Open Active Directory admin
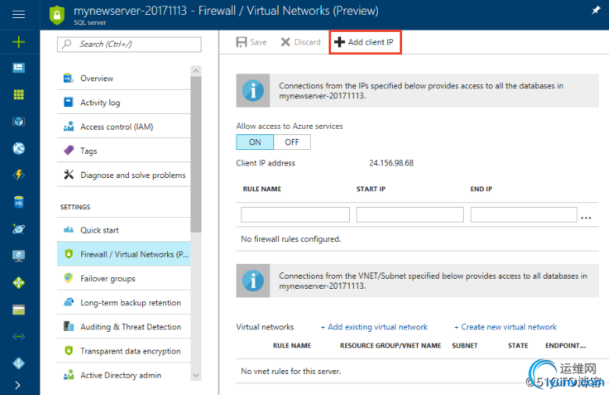 click(123, 375)
